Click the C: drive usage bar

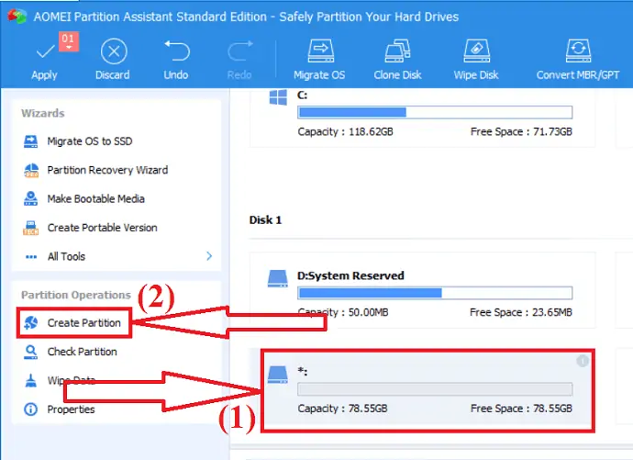435,112
